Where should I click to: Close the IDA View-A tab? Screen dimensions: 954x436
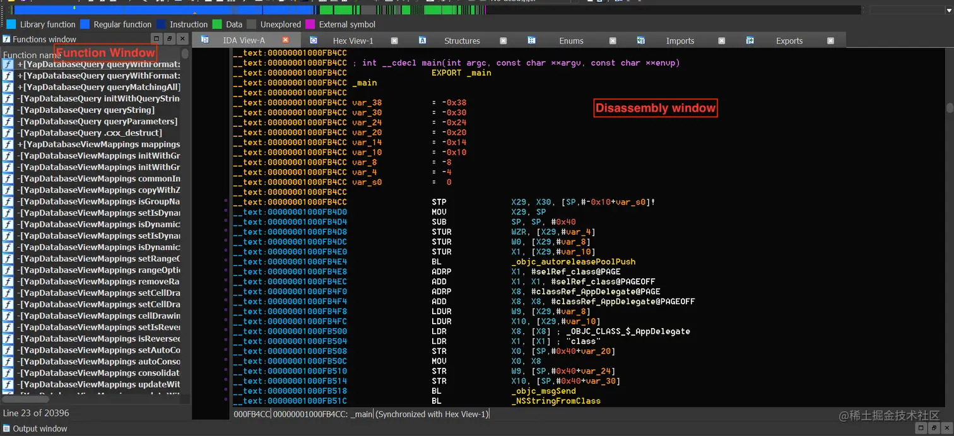tap(285, 40)
